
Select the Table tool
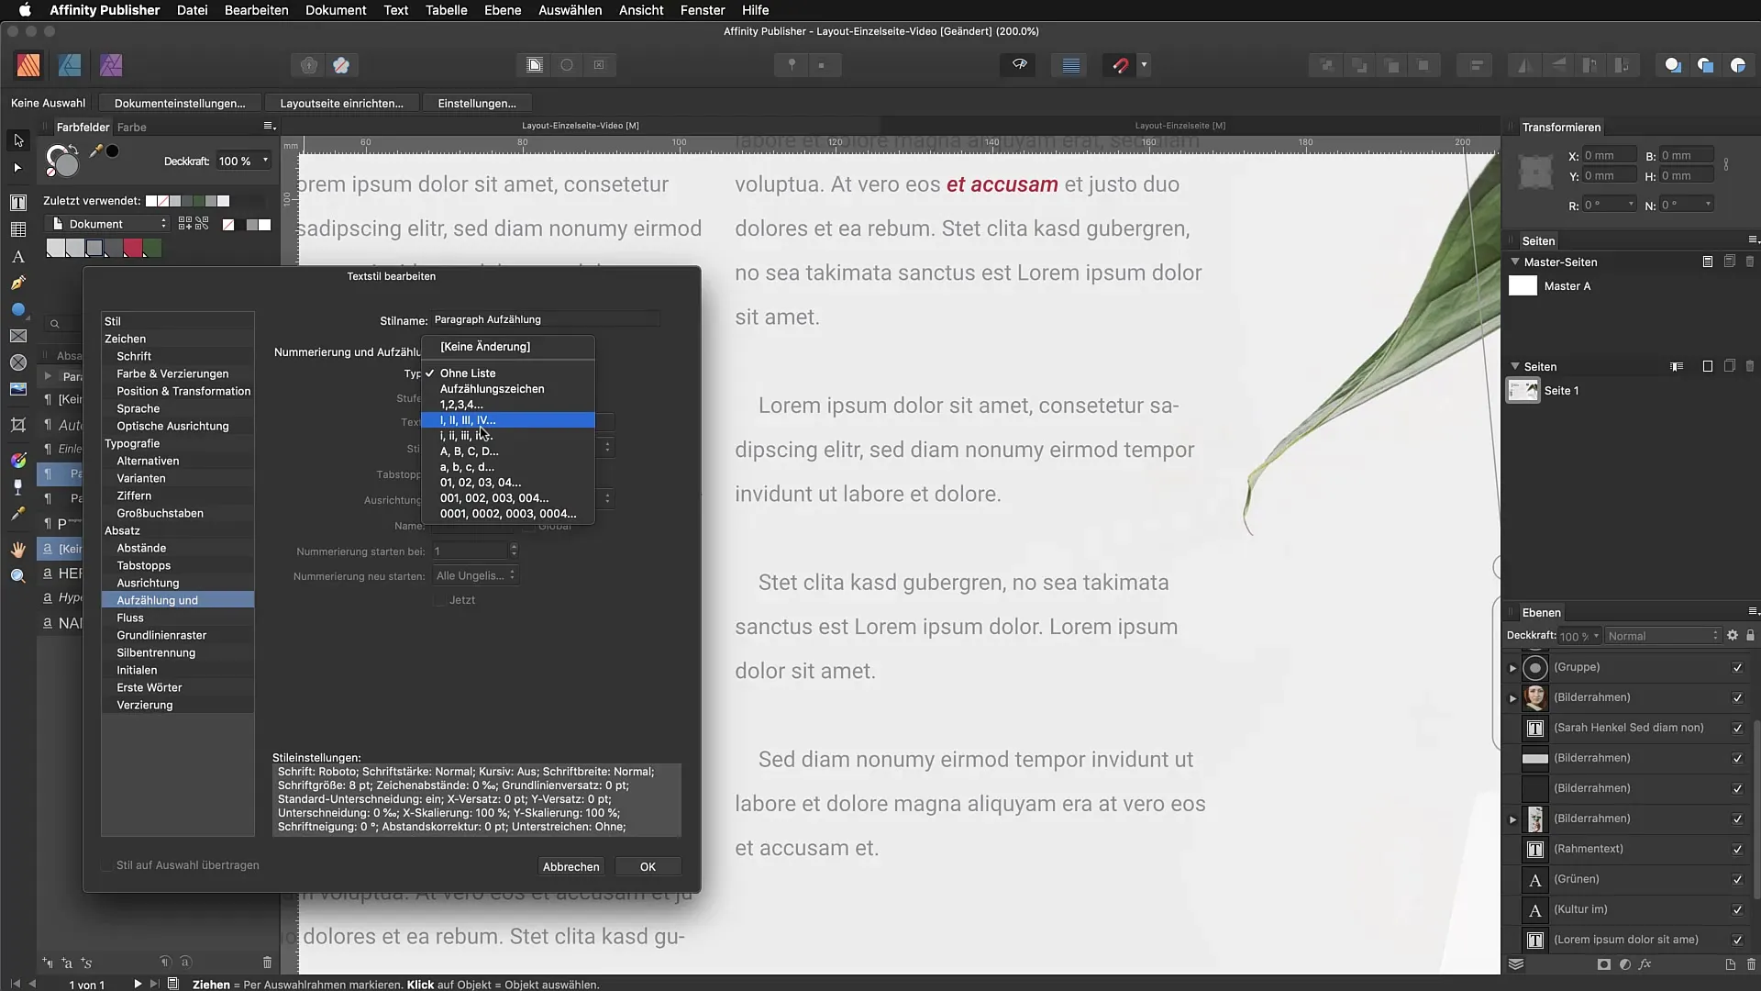[17, 229]
